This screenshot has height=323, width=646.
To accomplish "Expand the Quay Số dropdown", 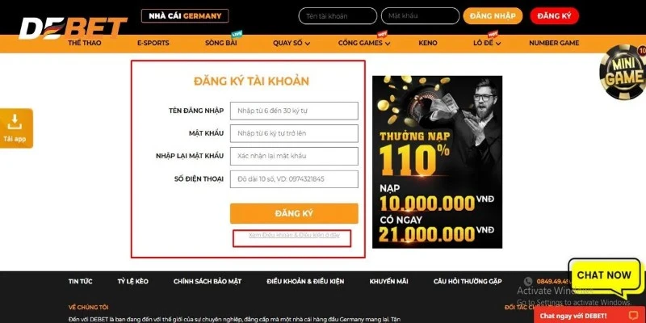I will click(292, 43).
